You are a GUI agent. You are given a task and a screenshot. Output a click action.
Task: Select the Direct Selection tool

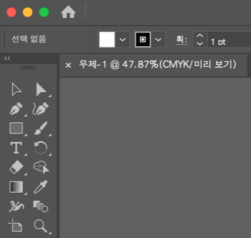pos(41,89)
